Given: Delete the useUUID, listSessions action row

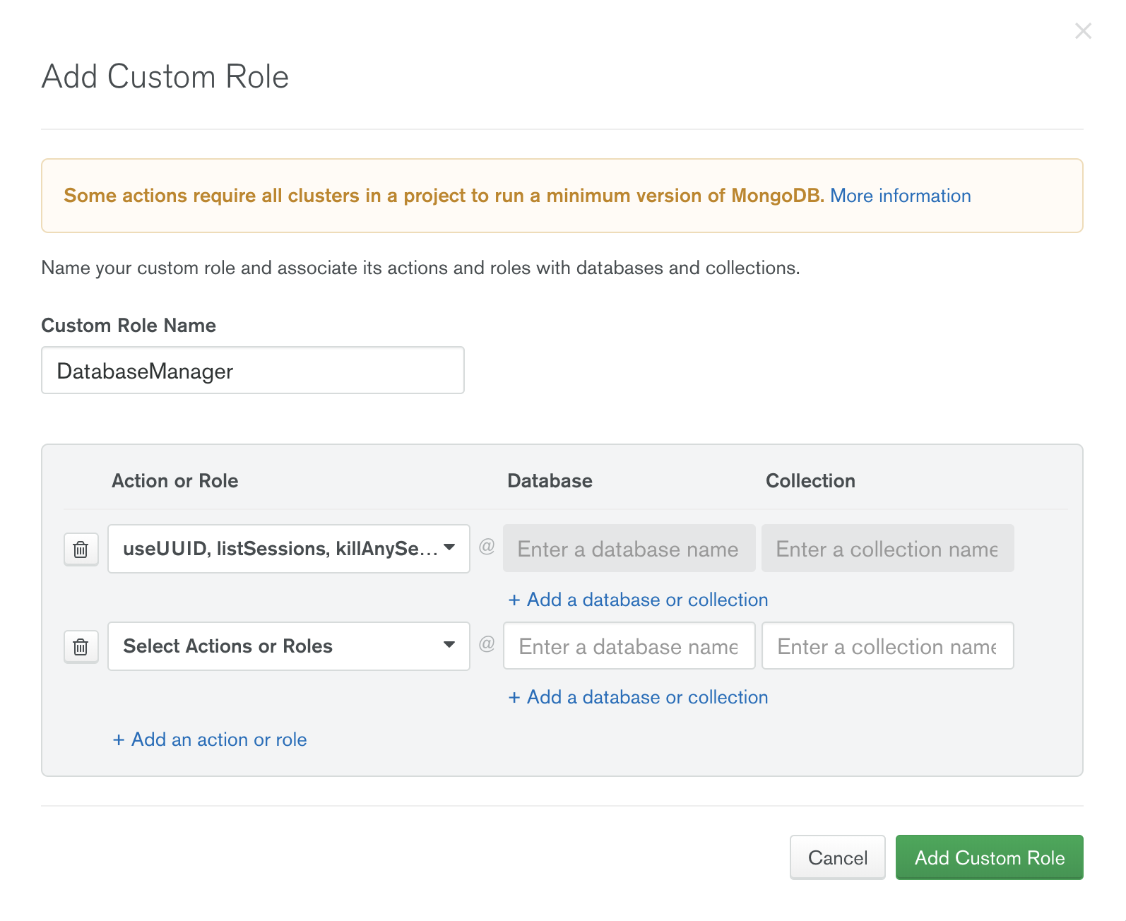Looking at the screenshot, I should [81, 549].
